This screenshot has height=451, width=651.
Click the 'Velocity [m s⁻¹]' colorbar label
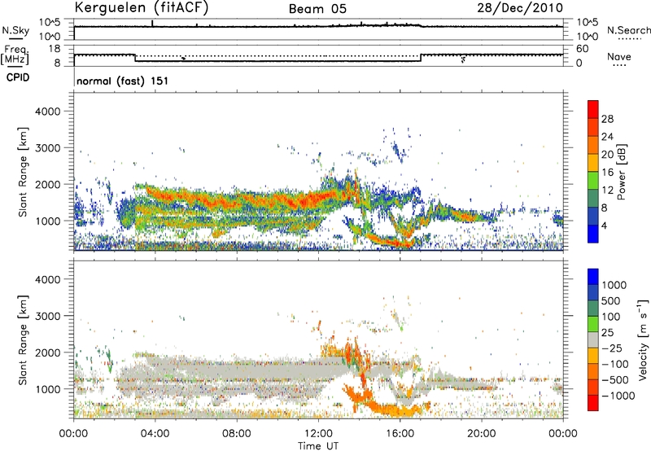(x=643, y=339)
